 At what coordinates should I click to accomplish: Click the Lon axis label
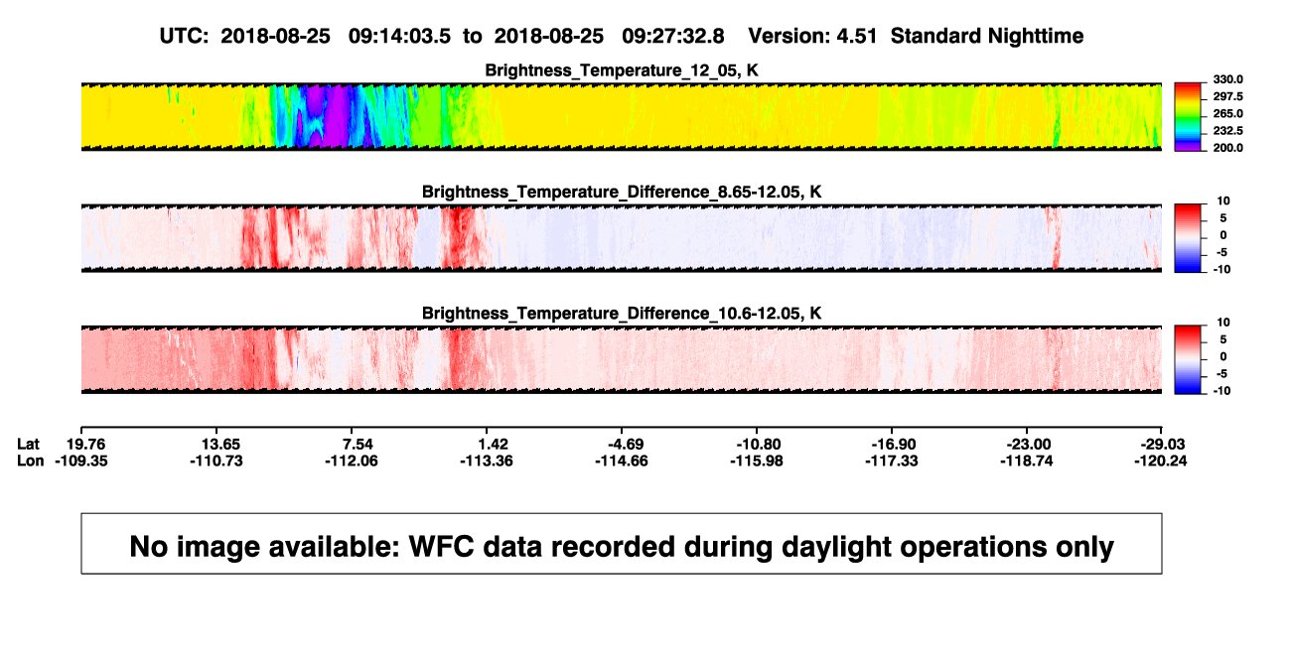tap(31, 461)
